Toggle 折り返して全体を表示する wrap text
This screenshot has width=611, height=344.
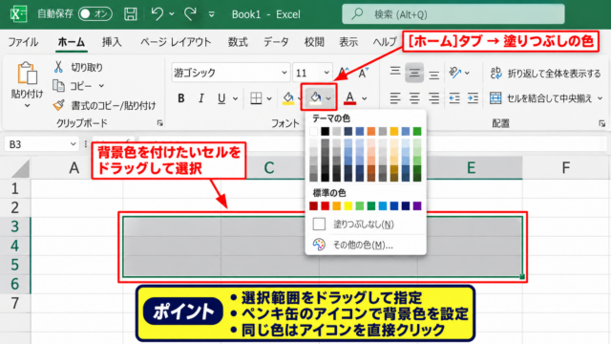(545, 73)
